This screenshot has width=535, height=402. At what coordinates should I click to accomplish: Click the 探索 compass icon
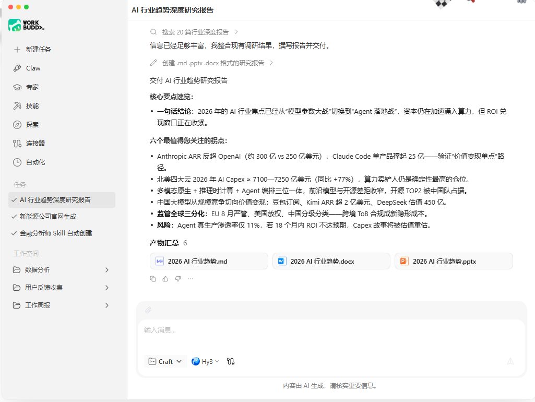pyautogui.click(x=17, y=125)
